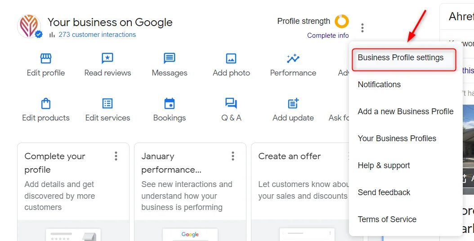The height and width of the screenshot is (241, 474).
Task: Open the Create an offer card
Action: pyautogui.click(x=300, y=192)
